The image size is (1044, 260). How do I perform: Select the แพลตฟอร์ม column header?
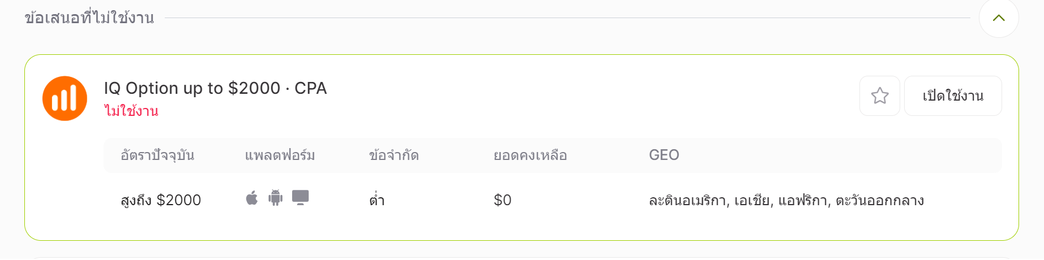pyautogui.click(x=280, y=155)
